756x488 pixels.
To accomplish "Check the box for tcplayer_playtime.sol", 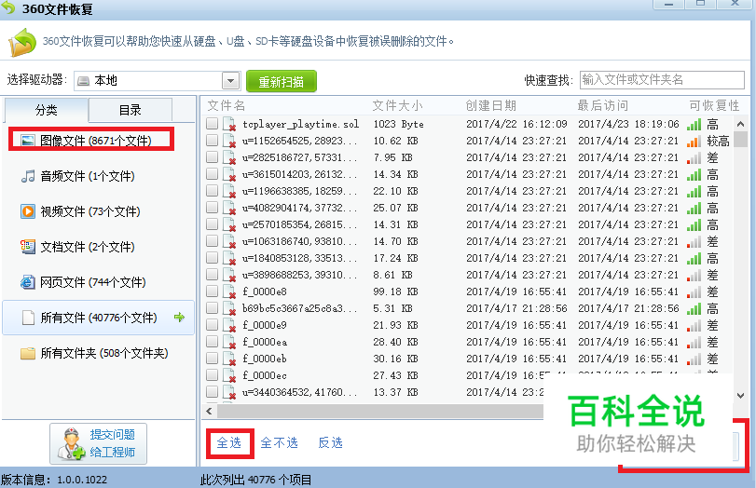I will click(212, 123).
